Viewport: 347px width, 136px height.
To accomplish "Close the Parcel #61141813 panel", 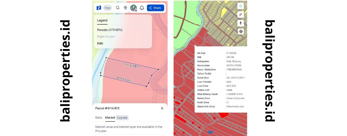I will (162, 108).
